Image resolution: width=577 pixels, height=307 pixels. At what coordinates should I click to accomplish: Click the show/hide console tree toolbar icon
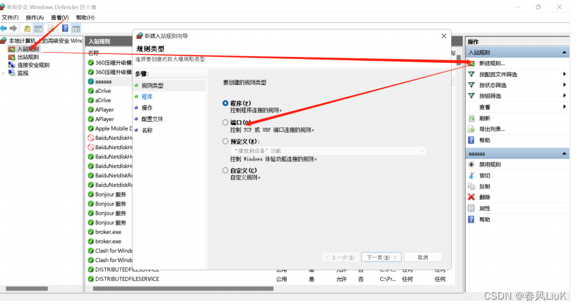[x=38, y=28]
